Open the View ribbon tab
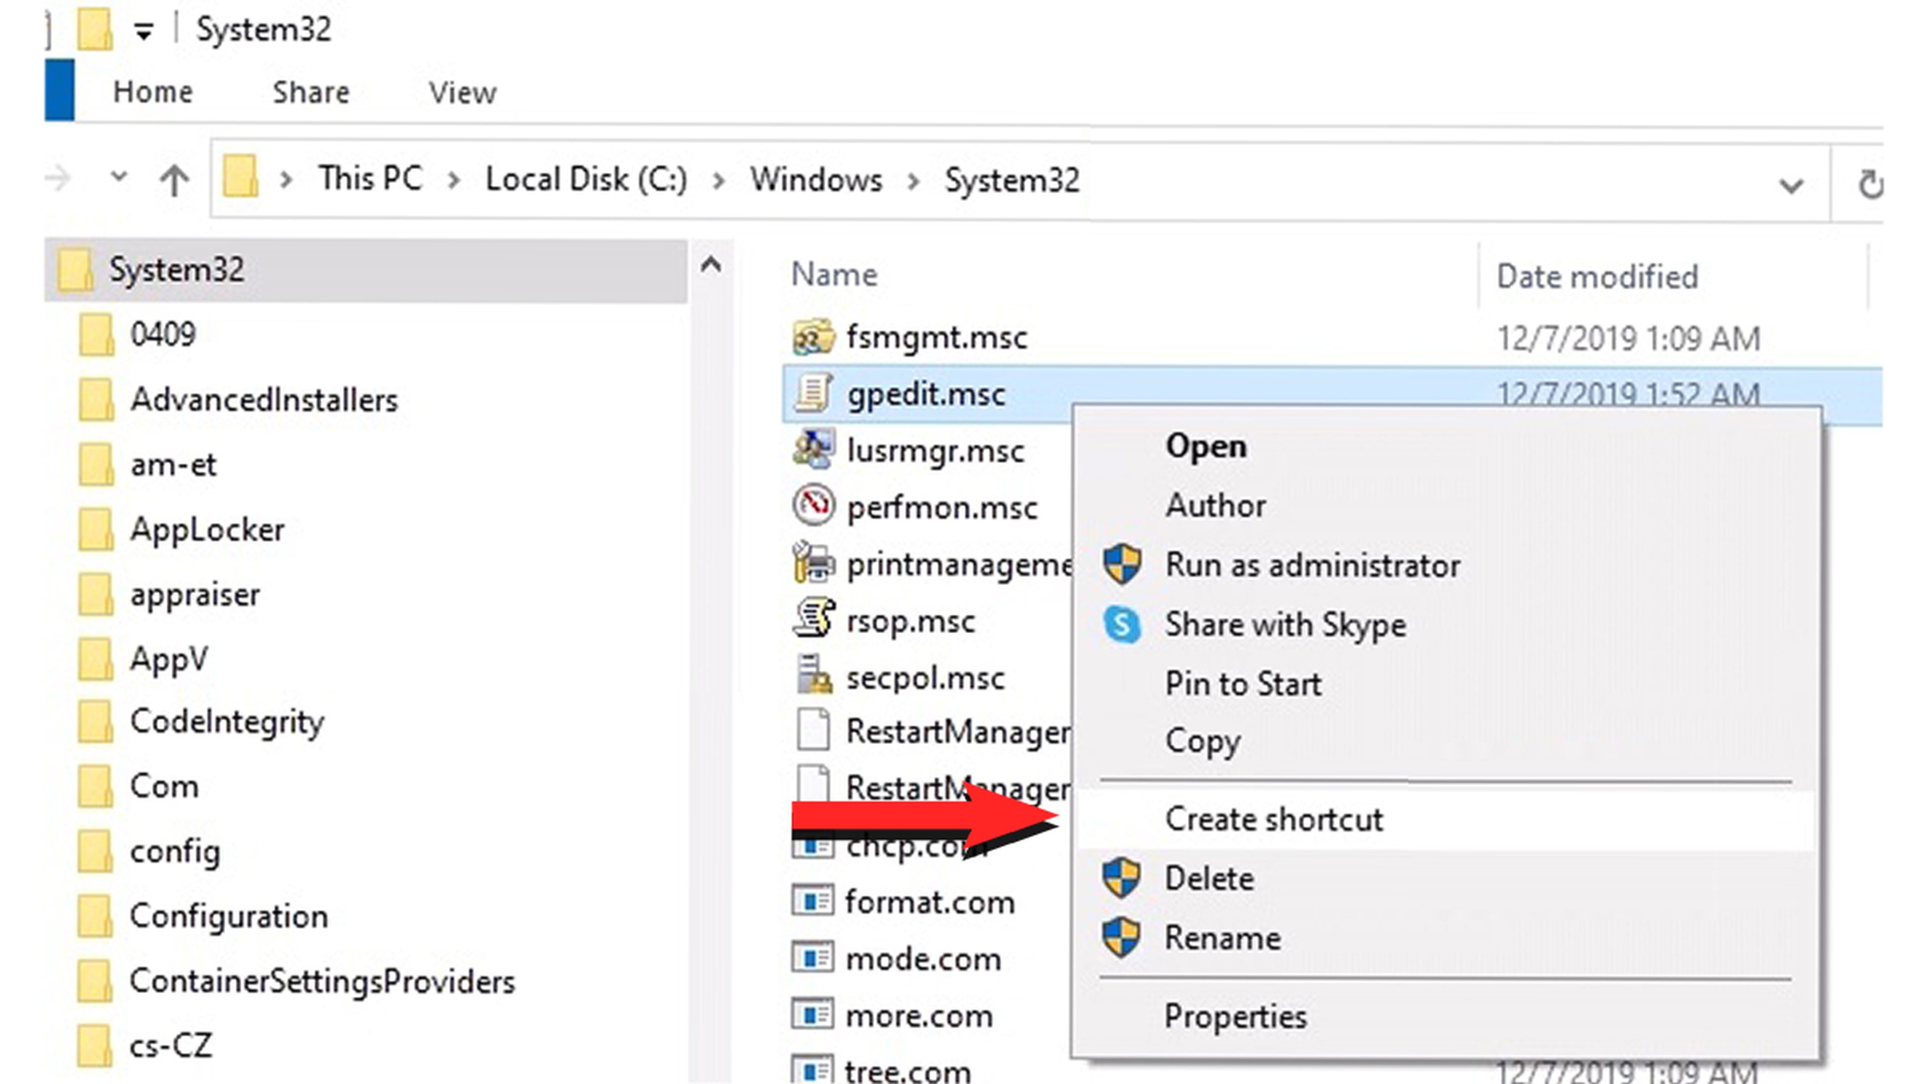1927x1084 pixels. coord(462,93)
